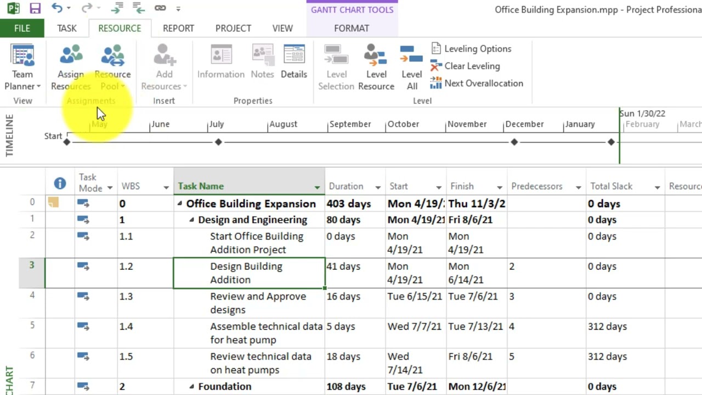Open Task Mode column filter dropdown
The height and width of the screenshot is (395, 702).
(110, 188)
